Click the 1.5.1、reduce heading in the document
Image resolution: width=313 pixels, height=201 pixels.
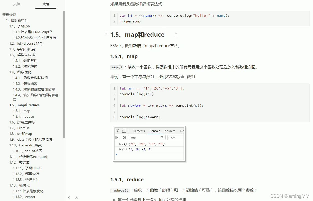tap(127, 180)
